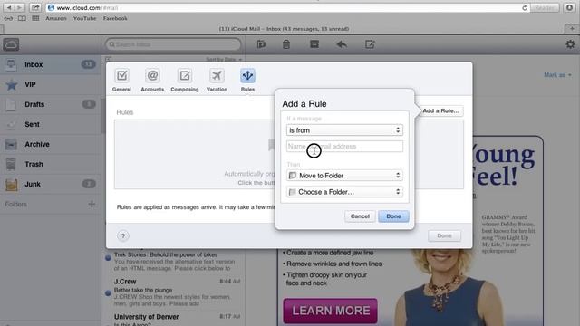Screen dimensions: 580x326
Task: Click the Search Inbox field
Action: pos(173,44)
